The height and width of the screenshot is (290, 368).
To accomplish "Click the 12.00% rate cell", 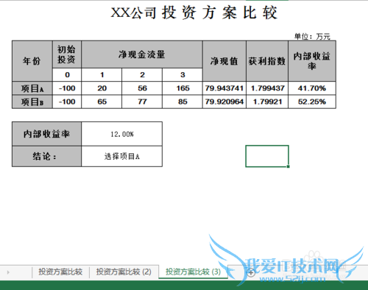I will click(121, 134).
